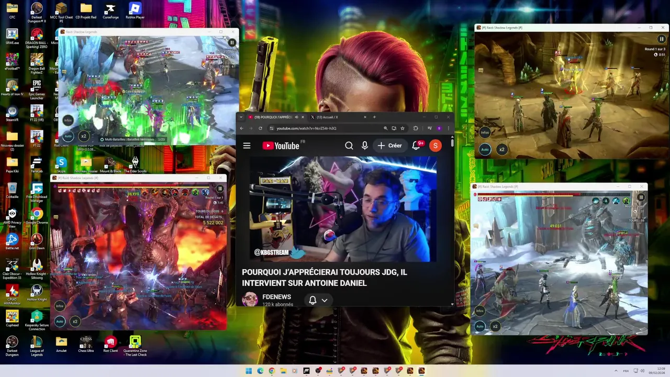Pause battle in top-left Raid window
670x377 pixels.
(x=232, y=42)
